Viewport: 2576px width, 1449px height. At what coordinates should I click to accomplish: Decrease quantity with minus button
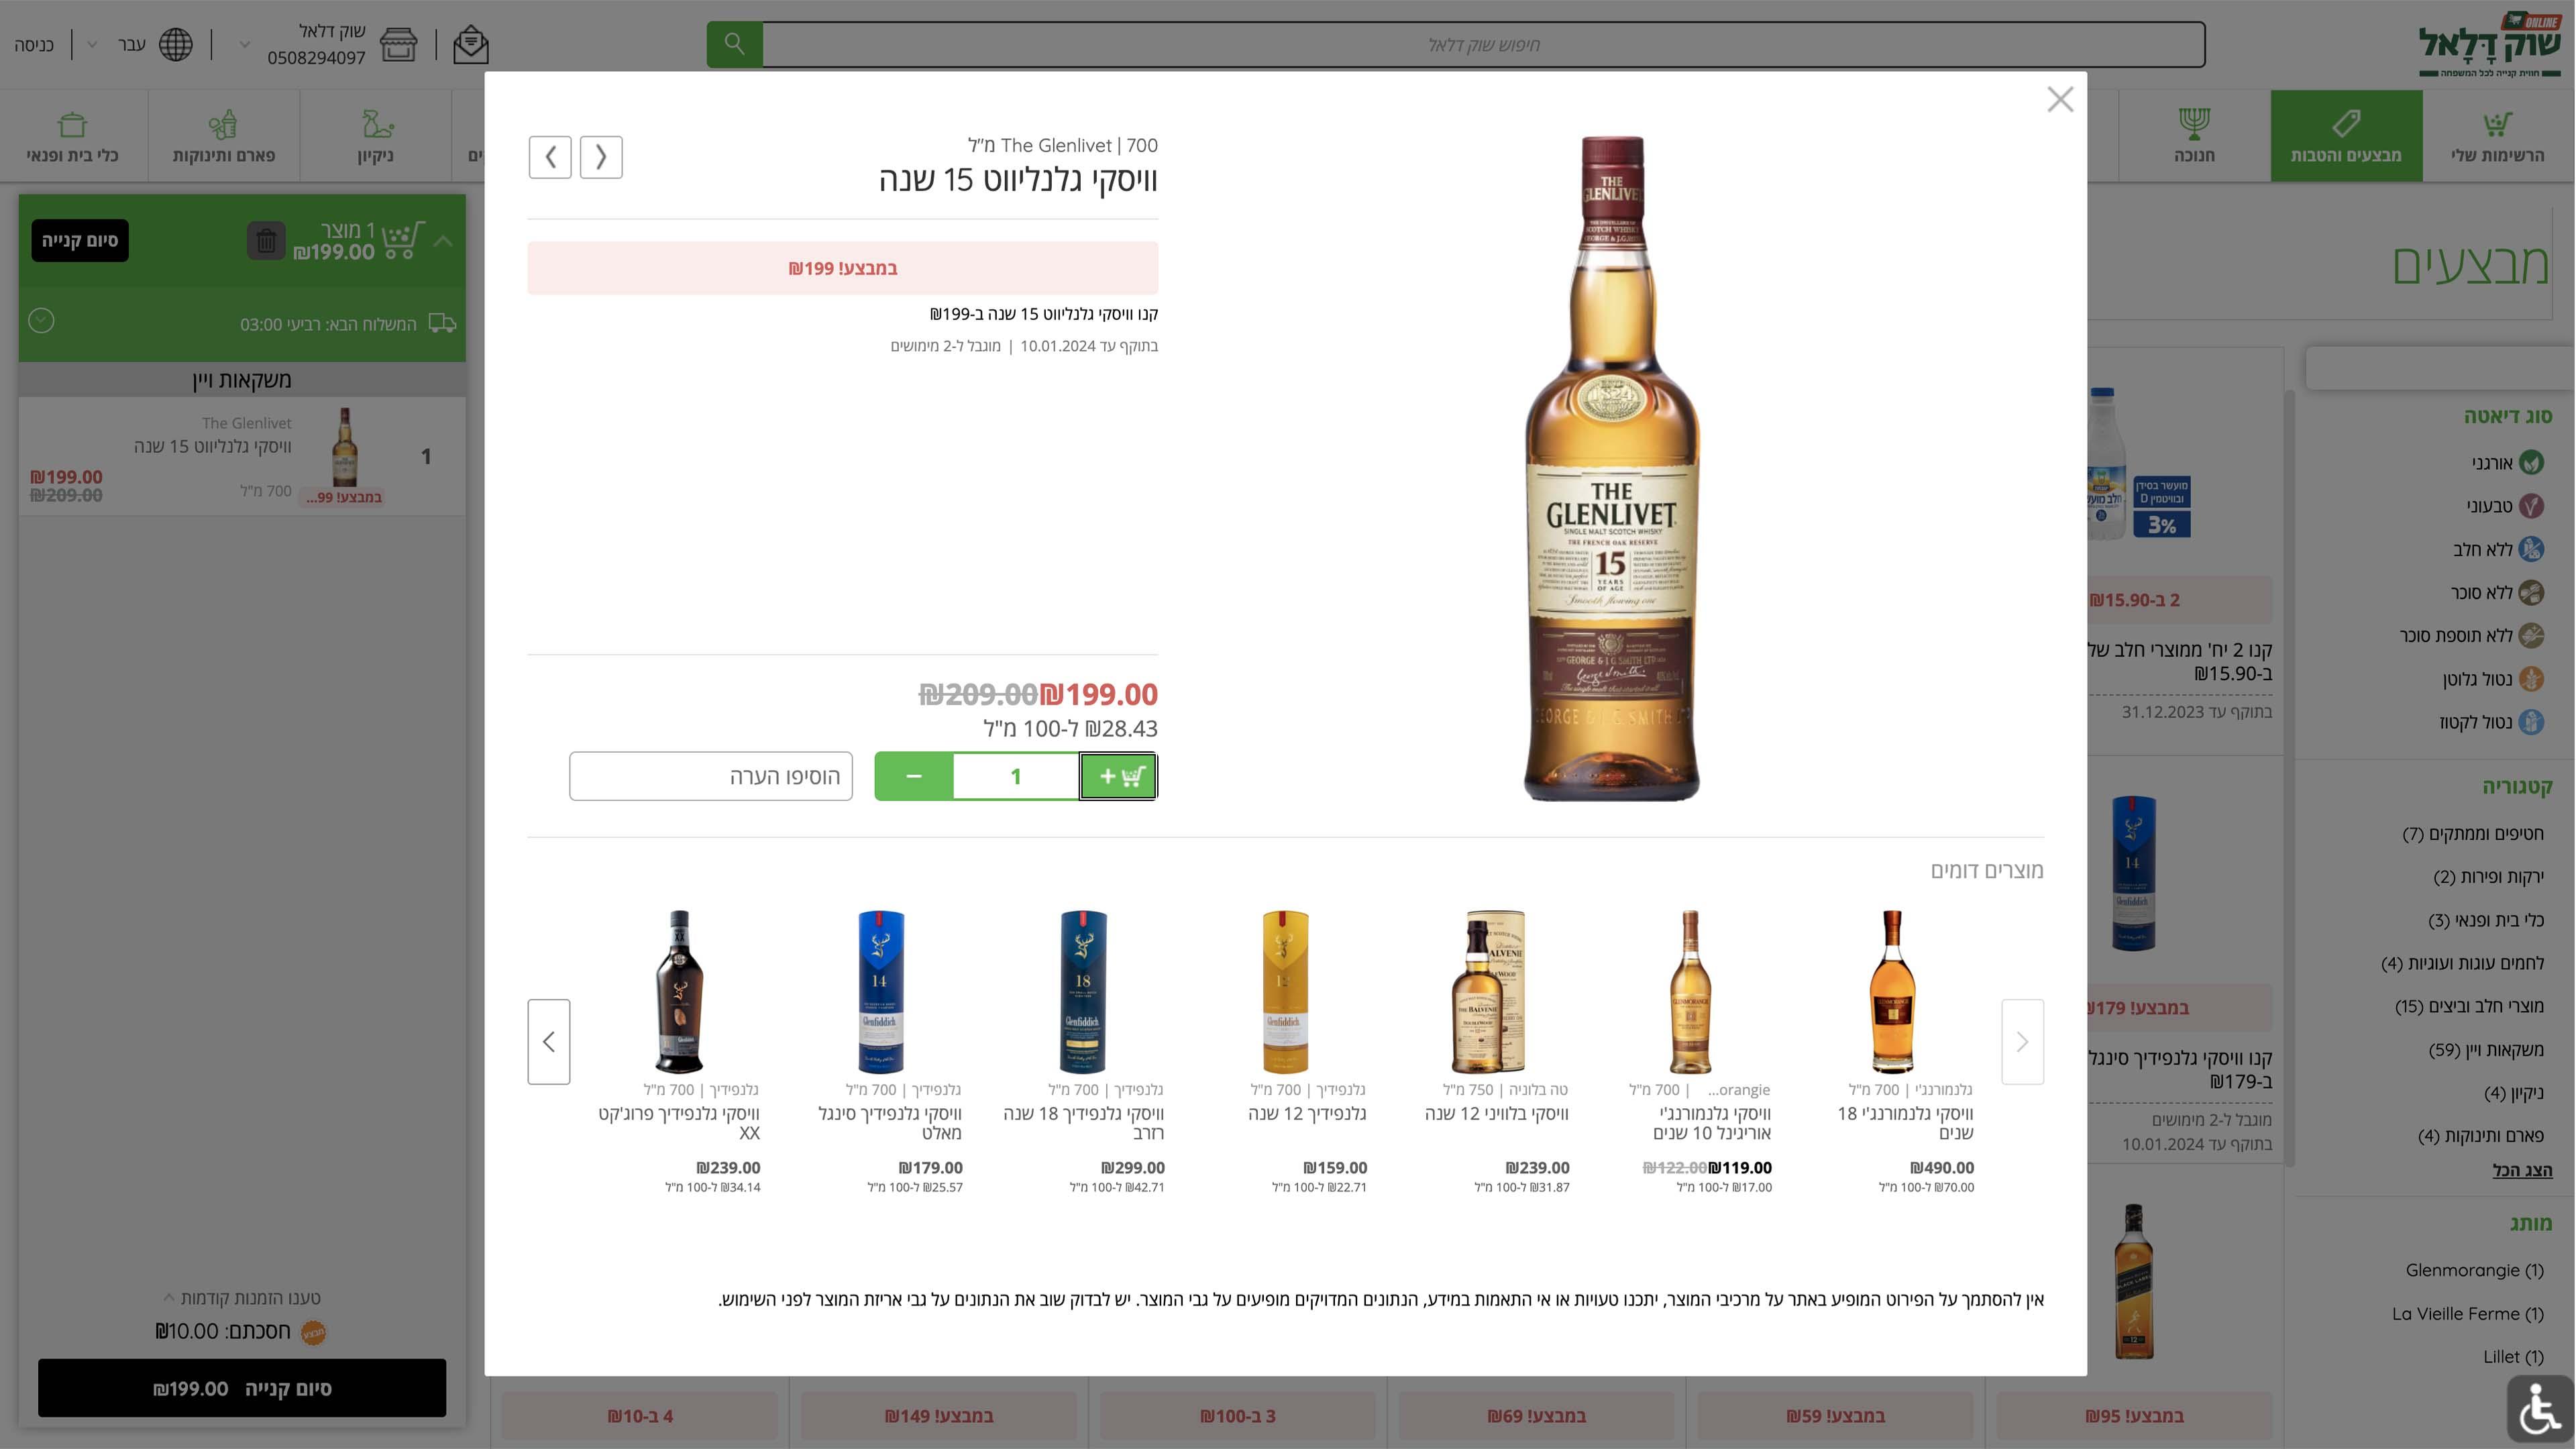point(913,776)
